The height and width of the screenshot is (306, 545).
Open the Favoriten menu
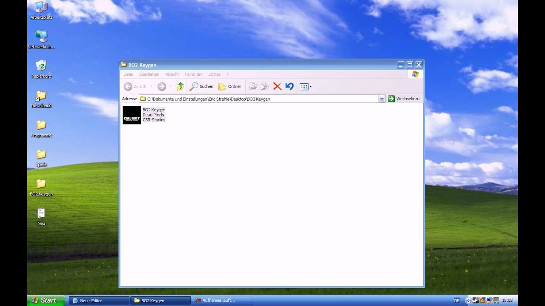(x=194, y=74)
